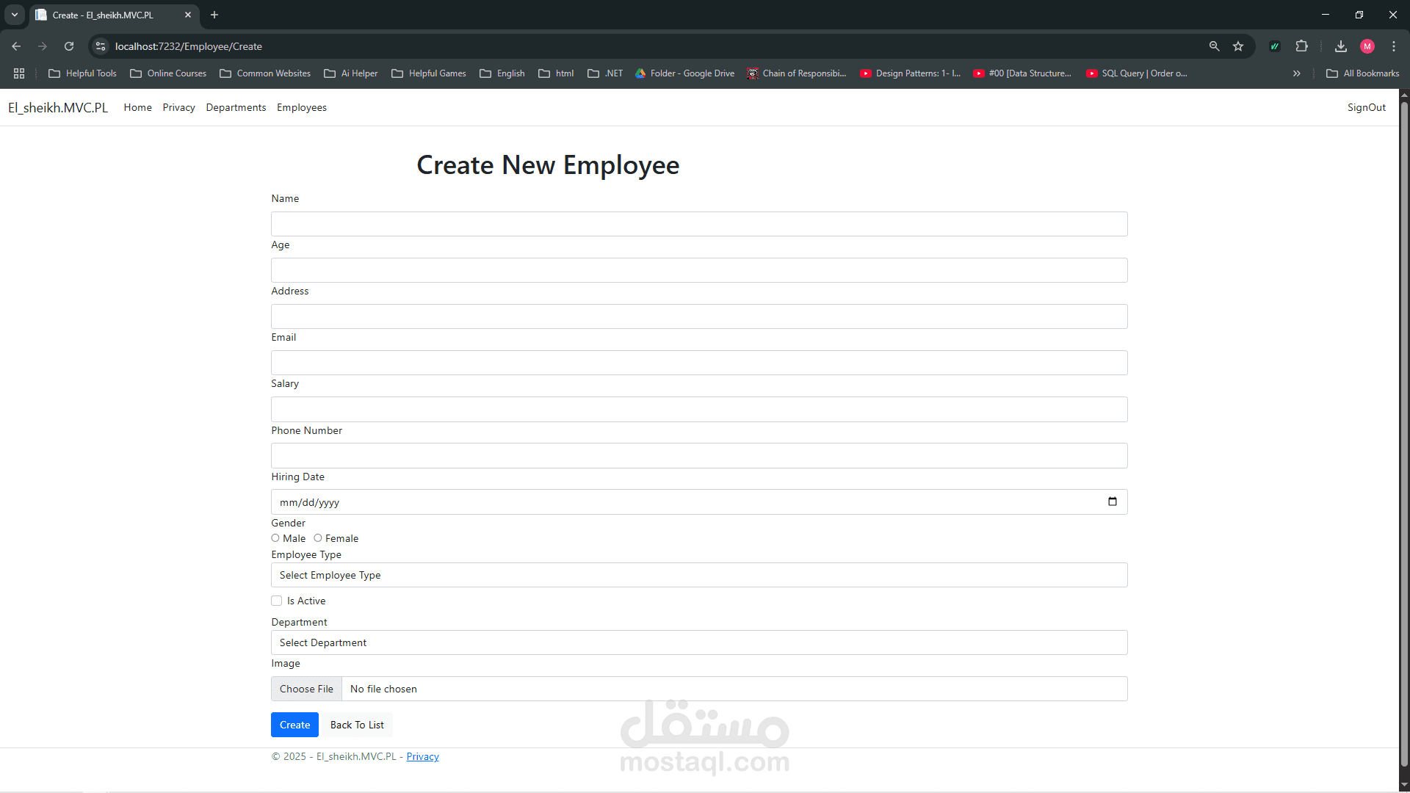Expand the Select Department dropdown
The width and height of the screenshot is (1410, 793).
tap(698, 642)
